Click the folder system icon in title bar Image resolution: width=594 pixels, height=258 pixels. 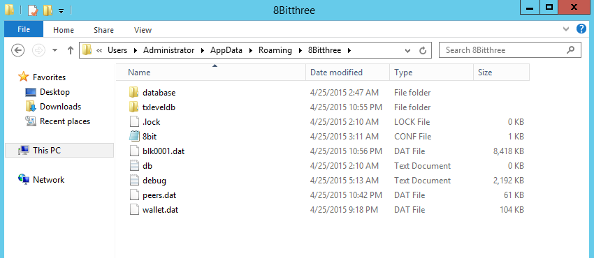[x=10, y=10]
